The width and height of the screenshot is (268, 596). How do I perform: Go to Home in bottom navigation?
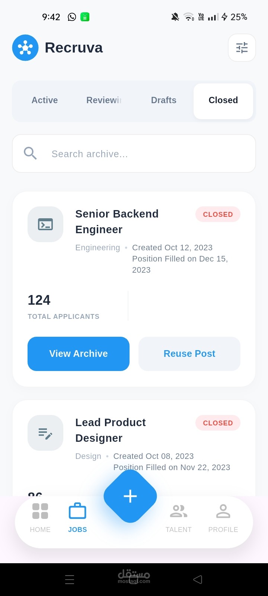click(40, 517)
